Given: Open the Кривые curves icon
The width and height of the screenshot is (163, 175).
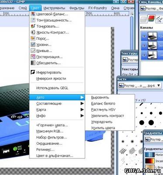Looking at the screenshot, I should click(33, 51).
